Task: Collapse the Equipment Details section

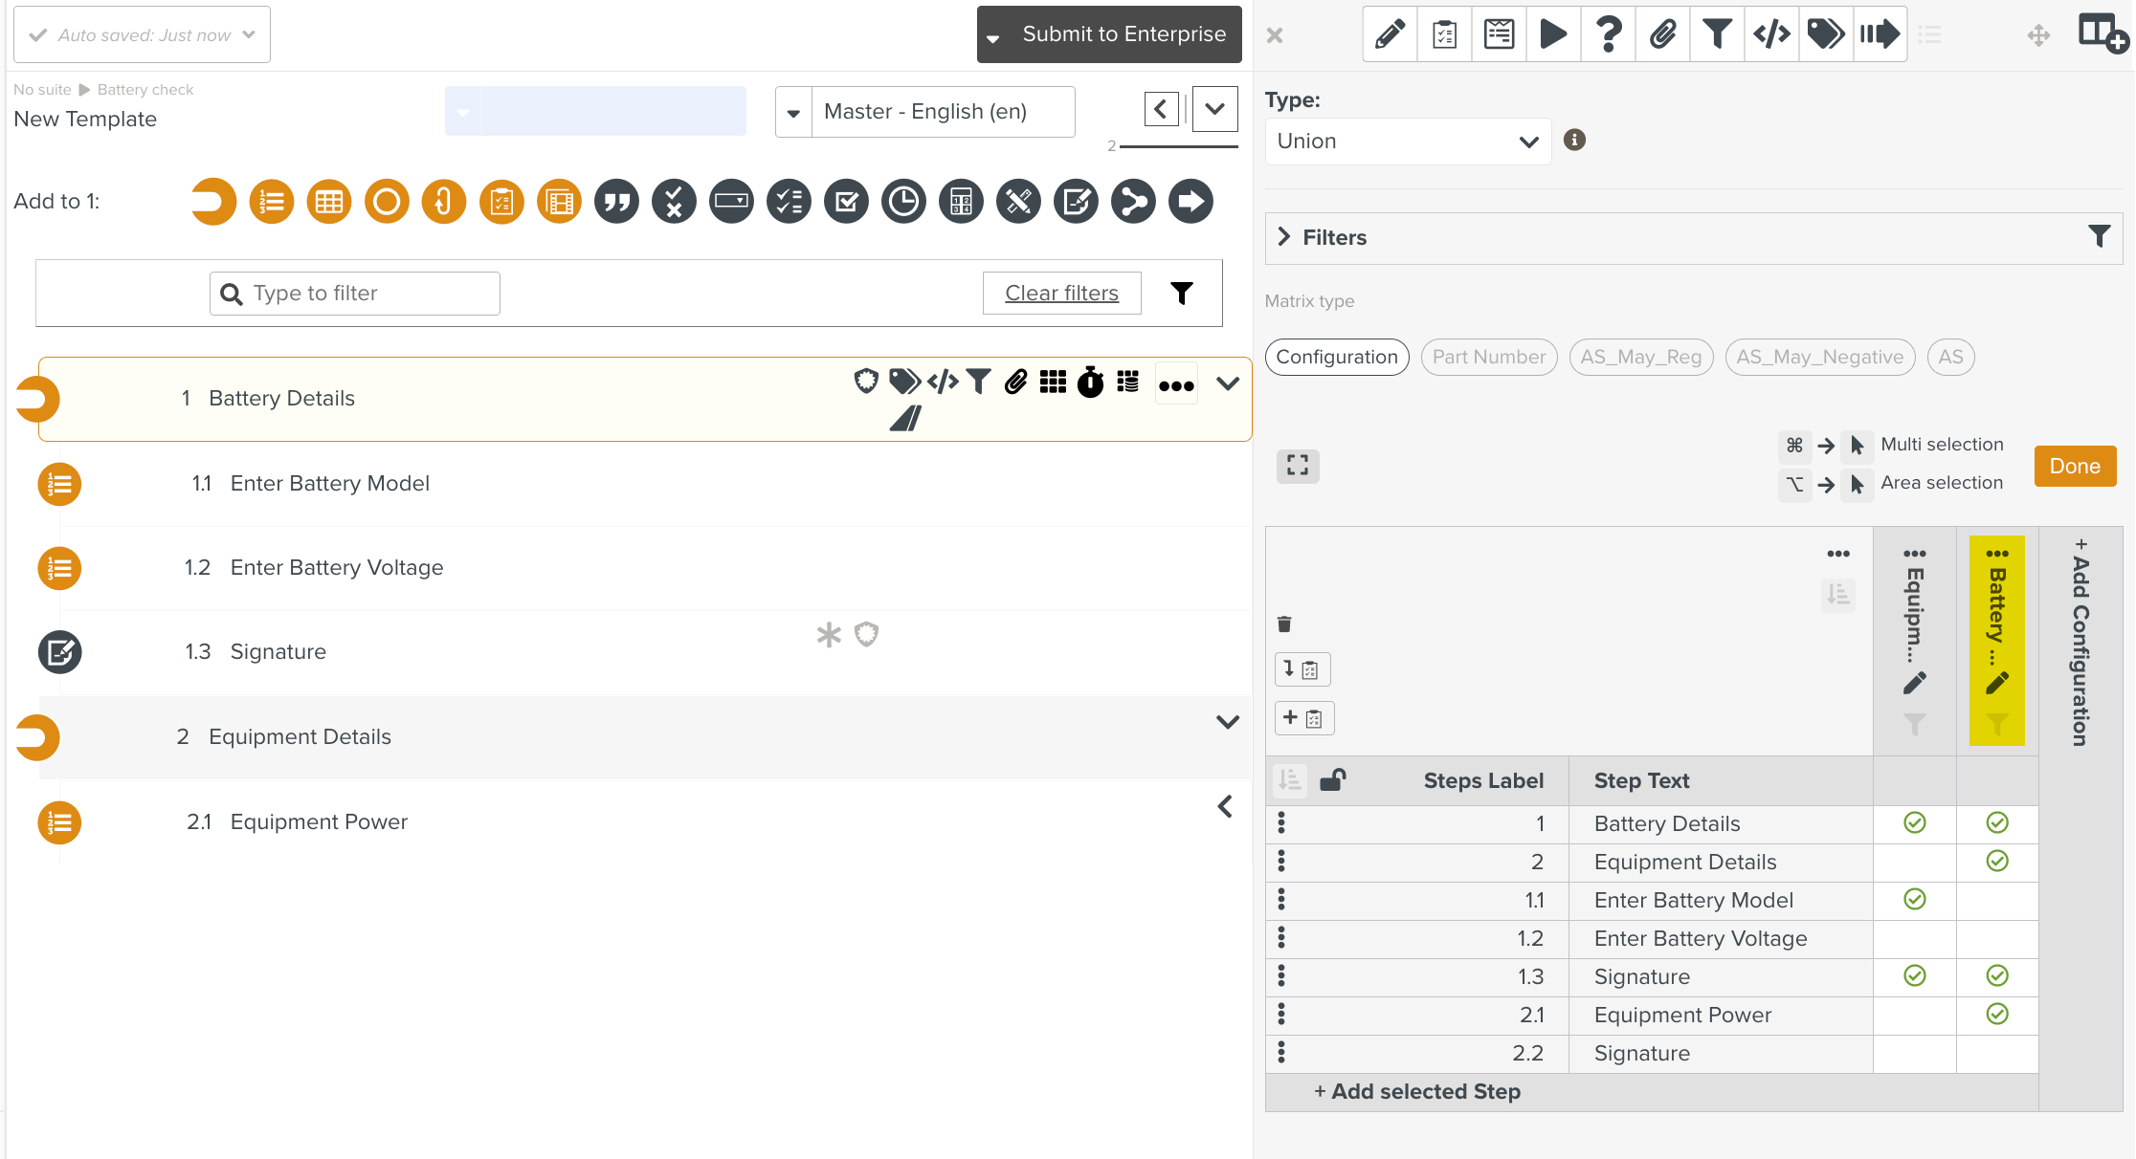Action: [1228, 722]
